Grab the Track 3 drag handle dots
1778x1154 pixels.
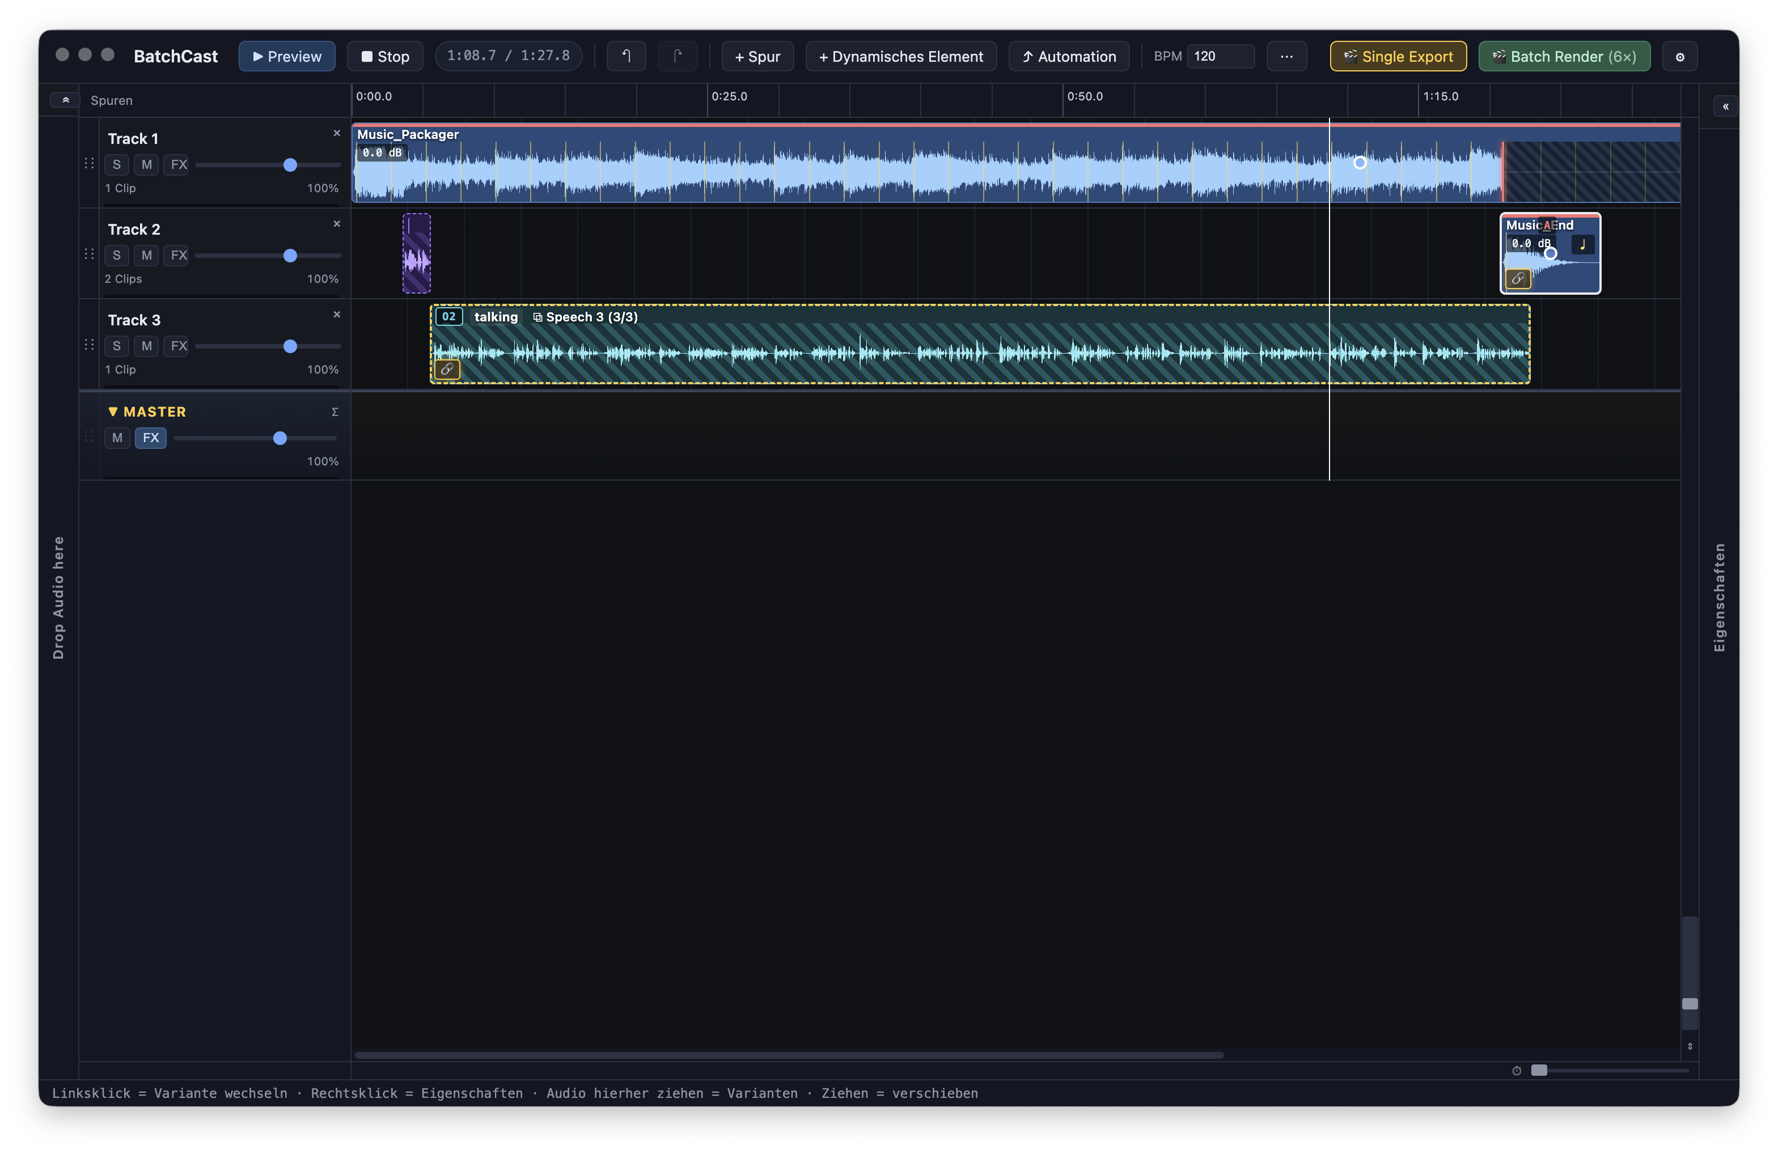(x=89, y=345)
